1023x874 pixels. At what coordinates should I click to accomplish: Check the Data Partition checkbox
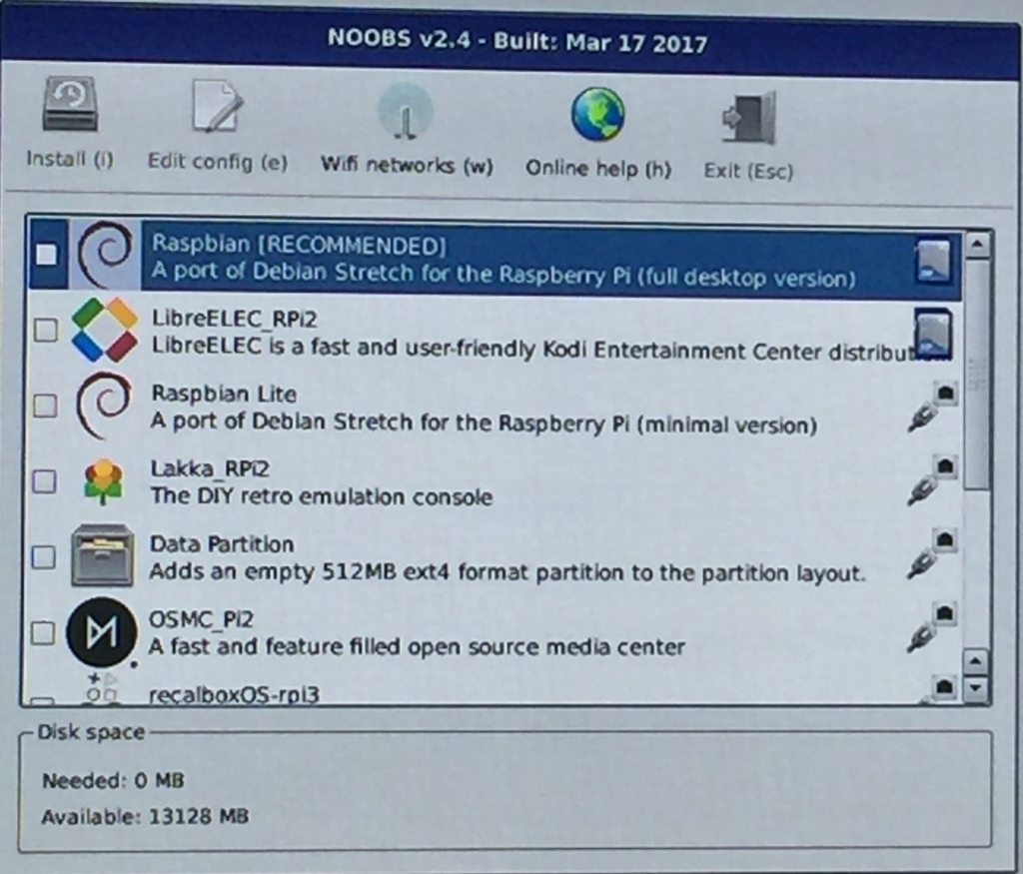point(44,557)
